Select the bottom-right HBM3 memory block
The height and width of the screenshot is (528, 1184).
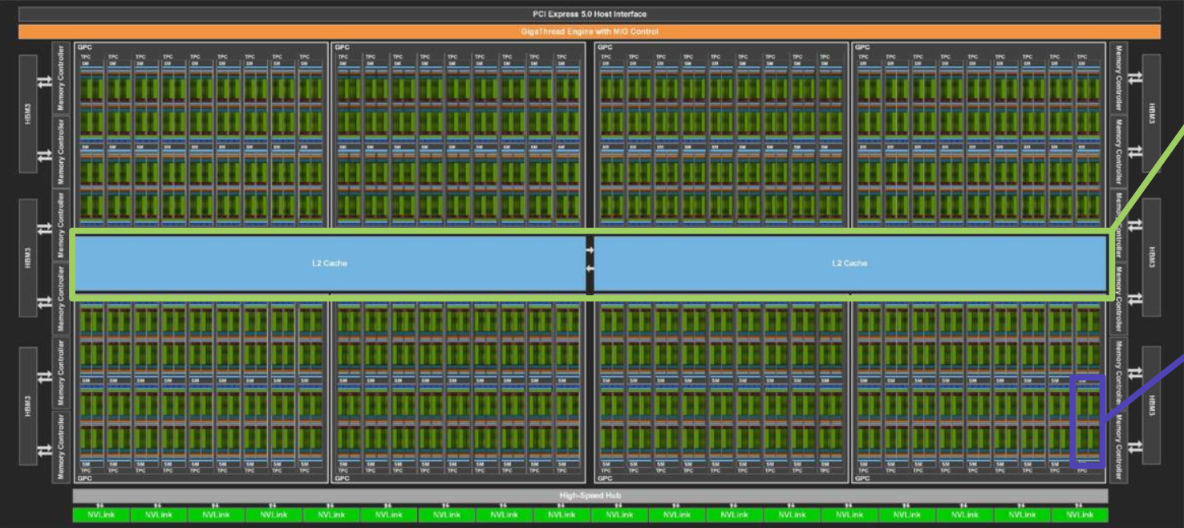click(1151, 404)
